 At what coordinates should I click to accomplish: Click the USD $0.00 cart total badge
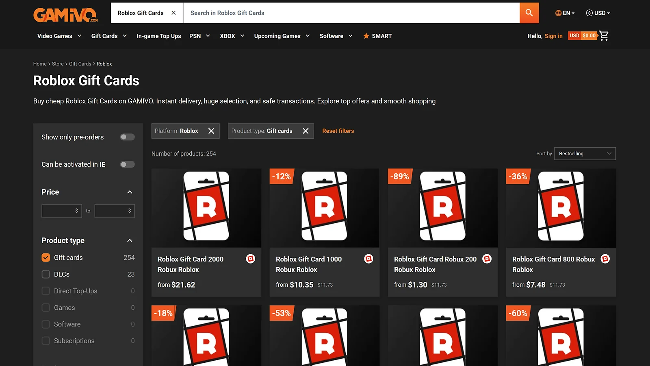pos(583,36)
